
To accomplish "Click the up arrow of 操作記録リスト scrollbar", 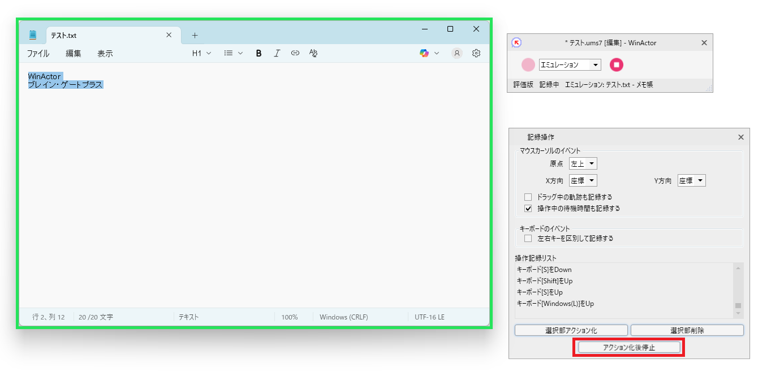I will coord(738,267).
